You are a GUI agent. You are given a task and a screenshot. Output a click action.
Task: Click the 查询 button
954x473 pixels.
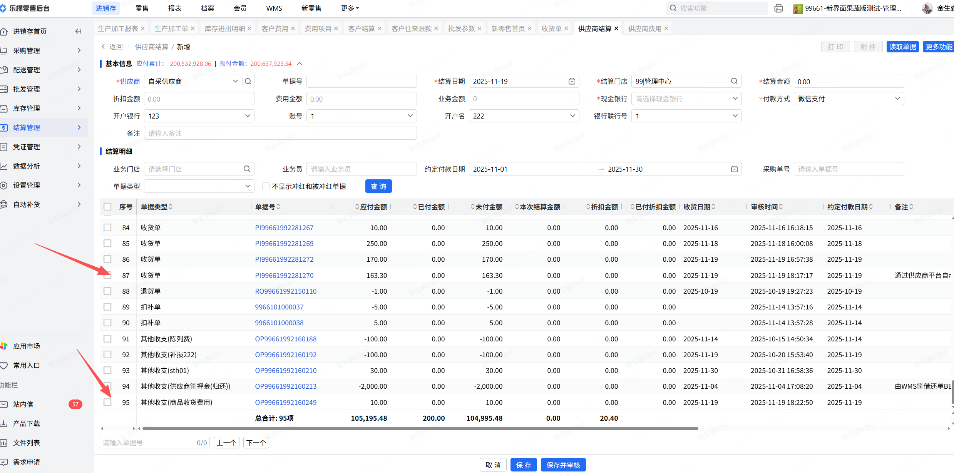pos(378,186)
